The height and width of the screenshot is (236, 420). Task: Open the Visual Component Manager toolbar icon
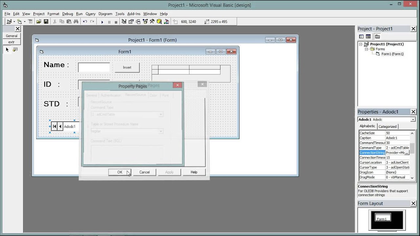166,22
